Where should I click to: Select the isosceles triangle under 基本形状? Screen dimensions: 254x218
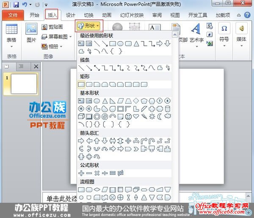coord(105,101)
